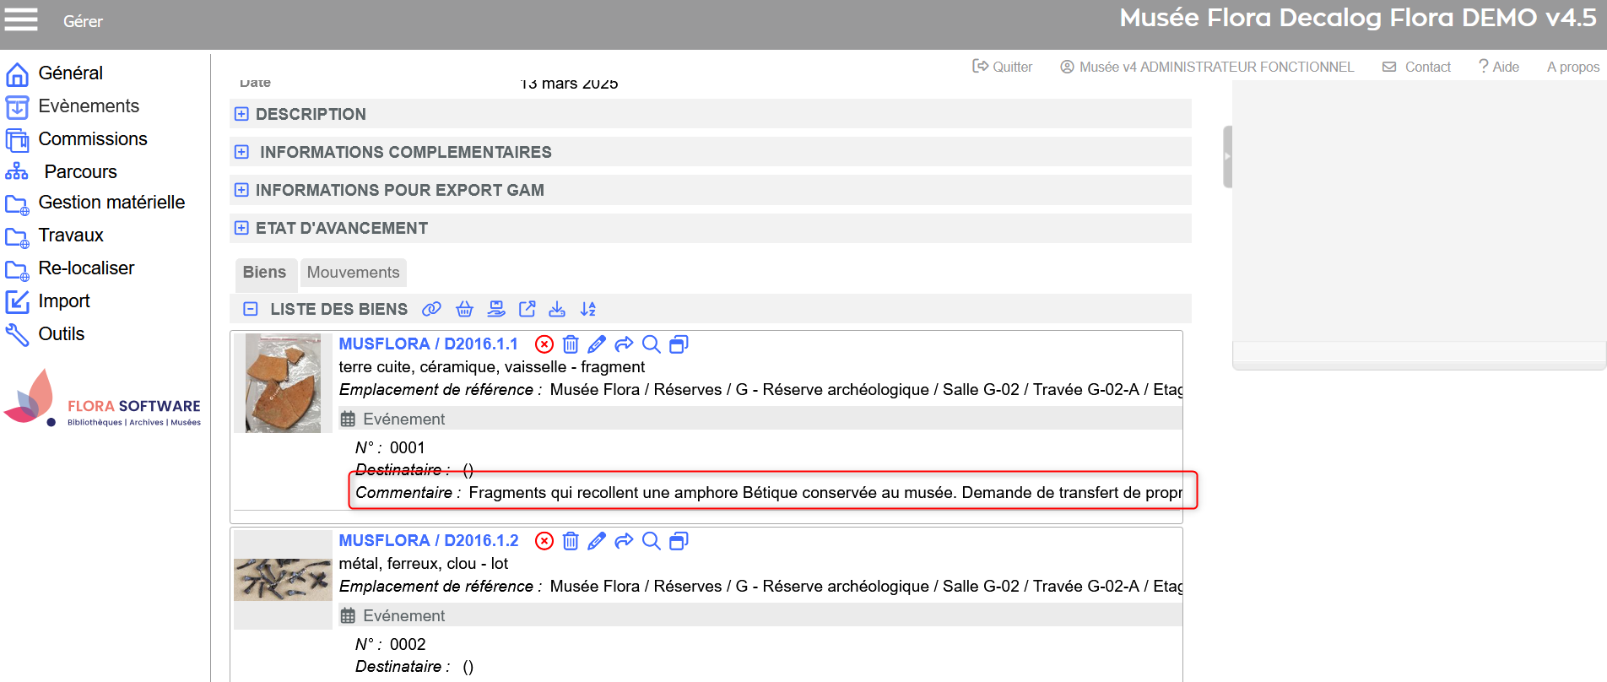
Task: Open Gestion matérielle in the sidebar
Action: pos(111,203)
